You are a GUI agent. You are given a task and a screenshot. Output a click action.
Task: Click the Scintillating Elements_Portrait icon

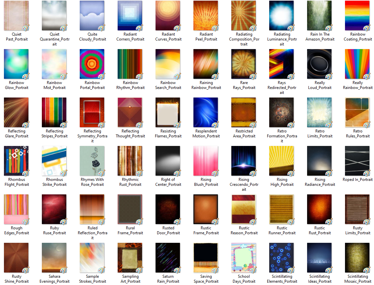click(282, 258)
